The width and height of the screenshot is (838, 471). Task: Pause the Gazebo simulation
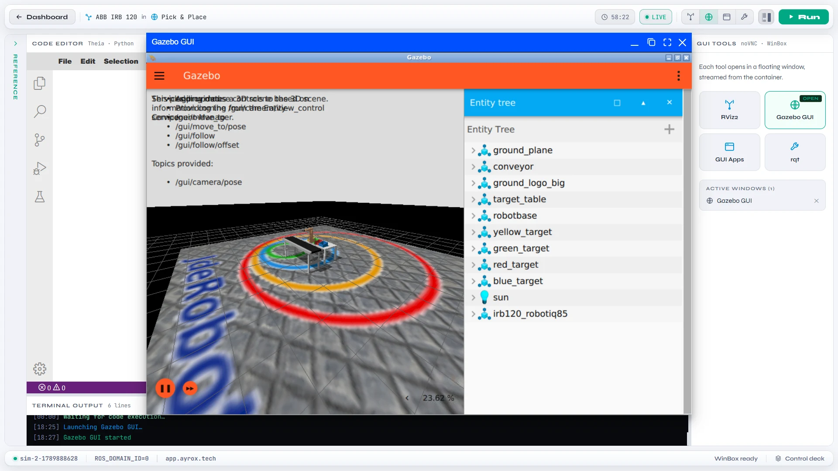[165, 388]
